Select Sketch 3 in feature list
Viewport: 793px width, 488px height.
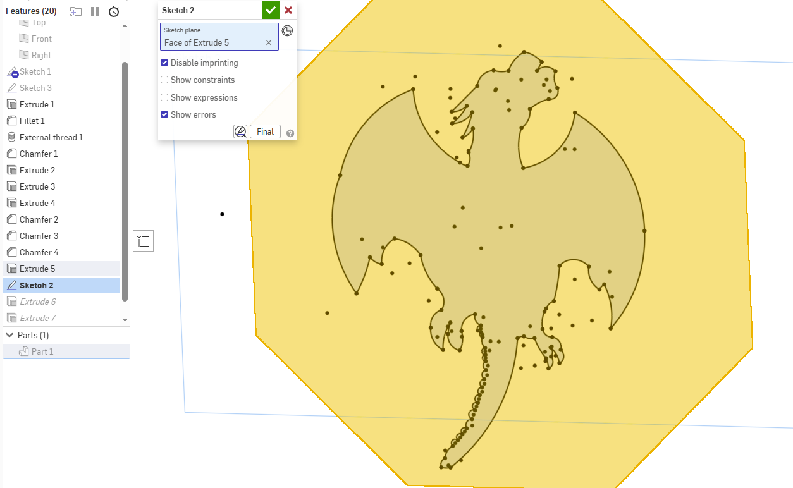35,88
